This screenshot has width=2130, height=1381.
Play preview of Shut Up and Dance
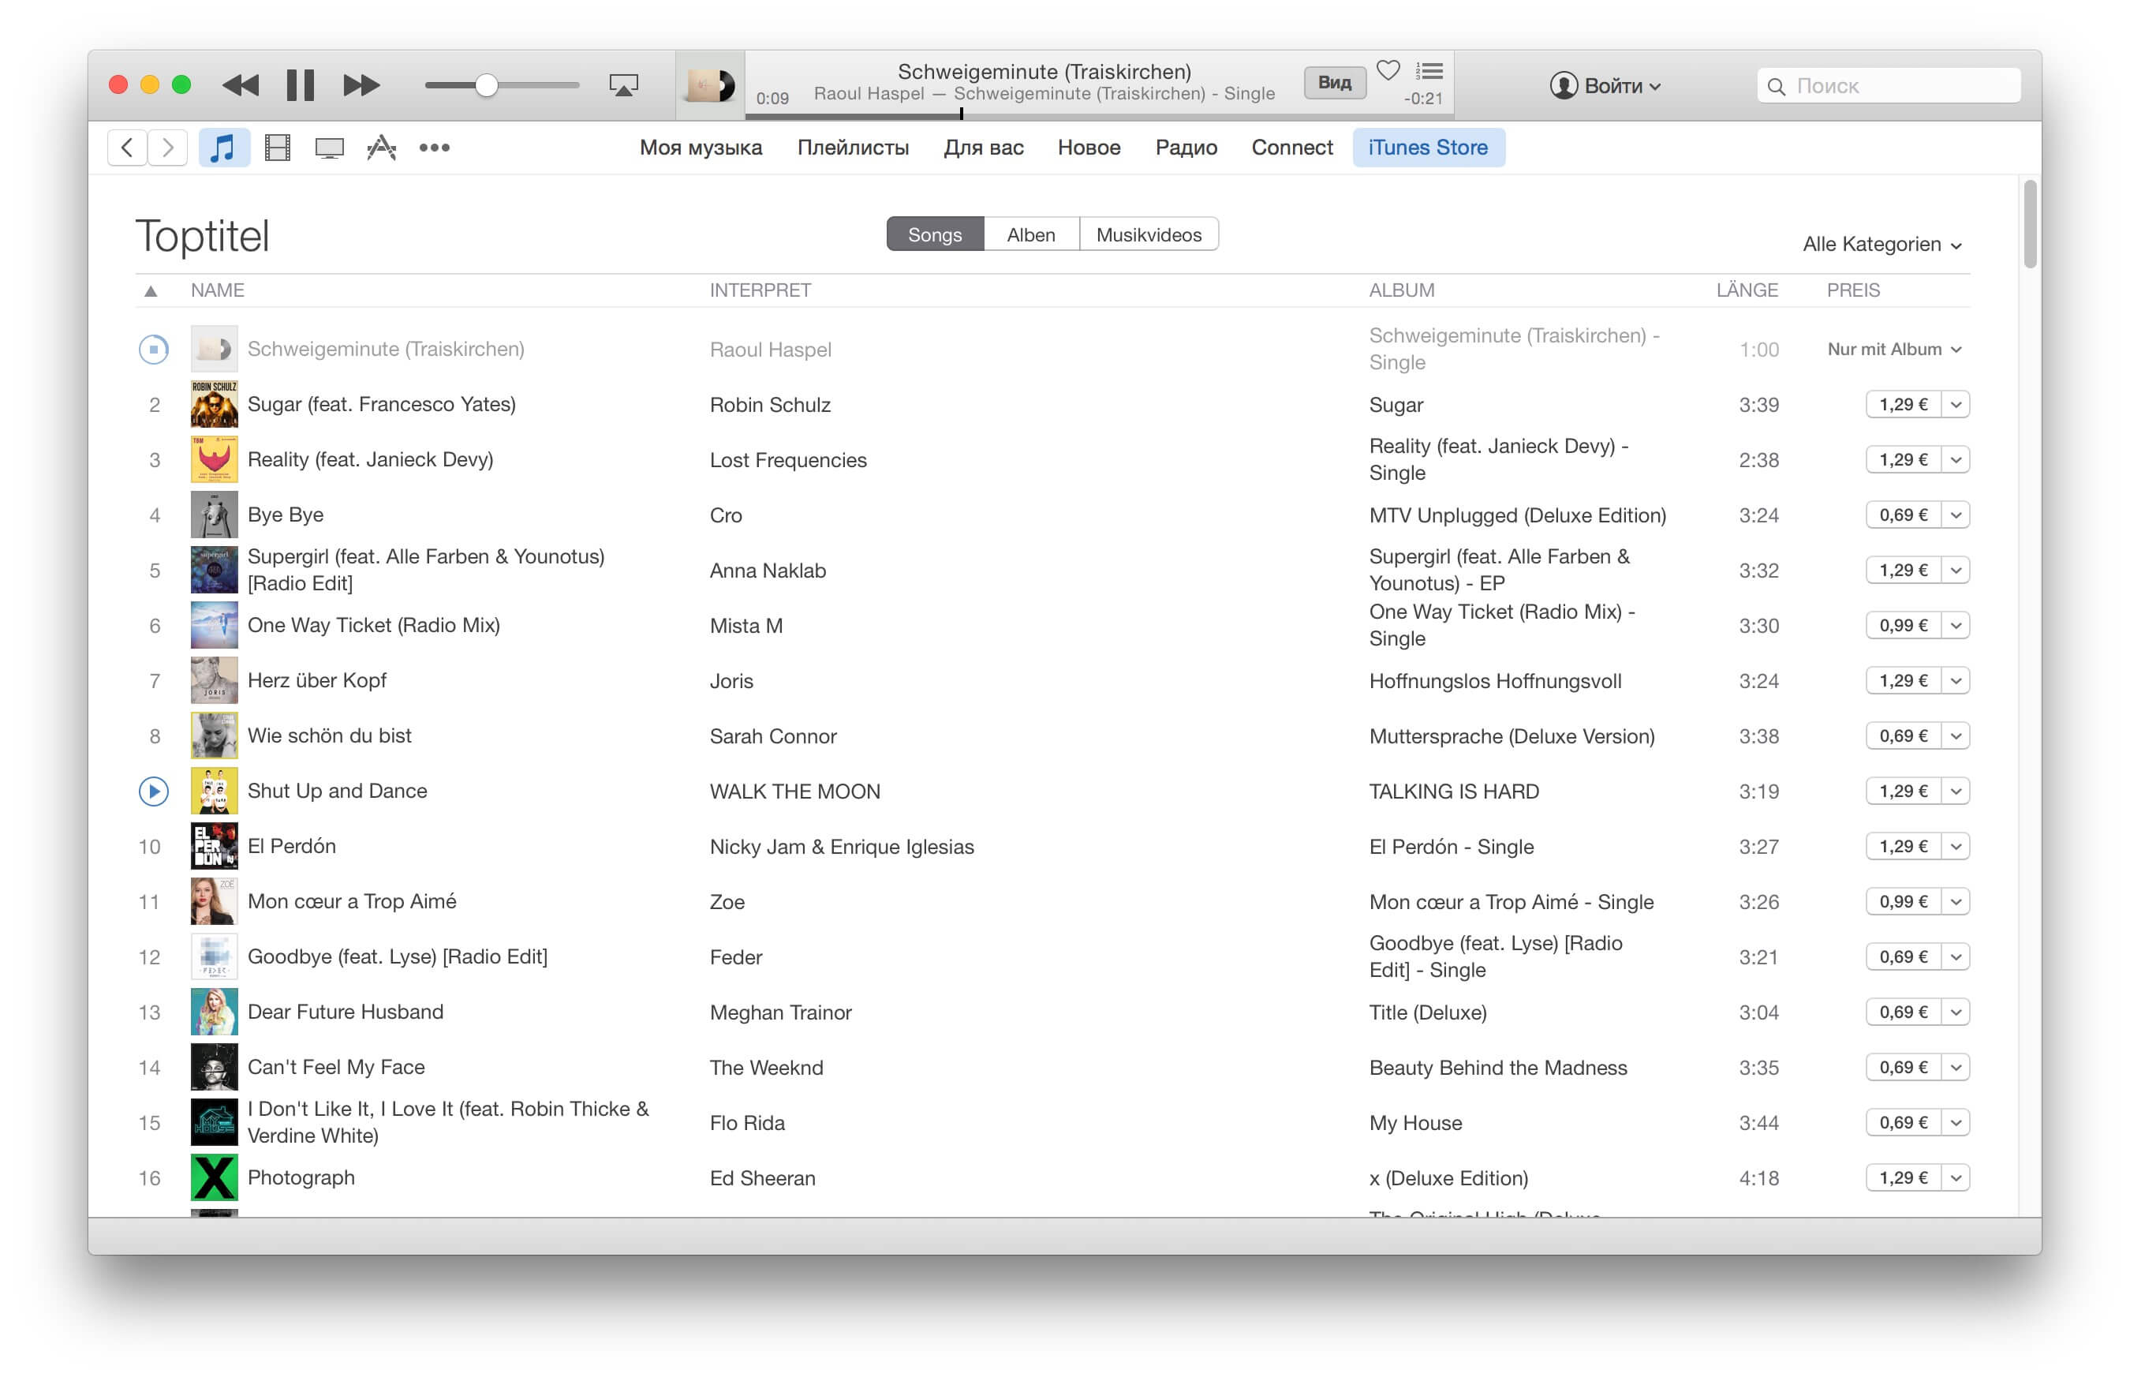pos(154,792)
